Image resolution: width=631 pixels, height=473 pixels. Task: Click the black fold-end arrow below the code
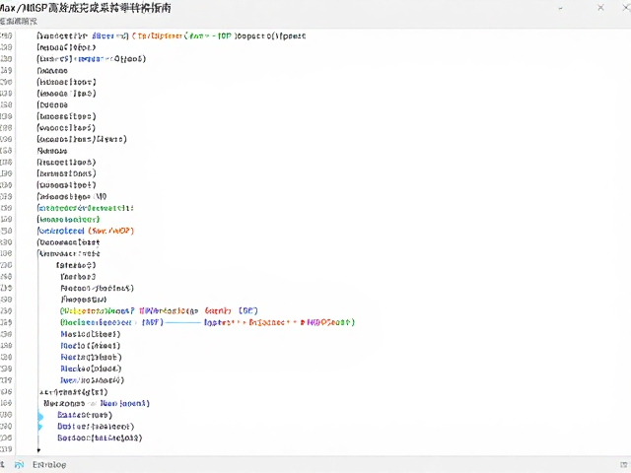(x=38, y=449)
